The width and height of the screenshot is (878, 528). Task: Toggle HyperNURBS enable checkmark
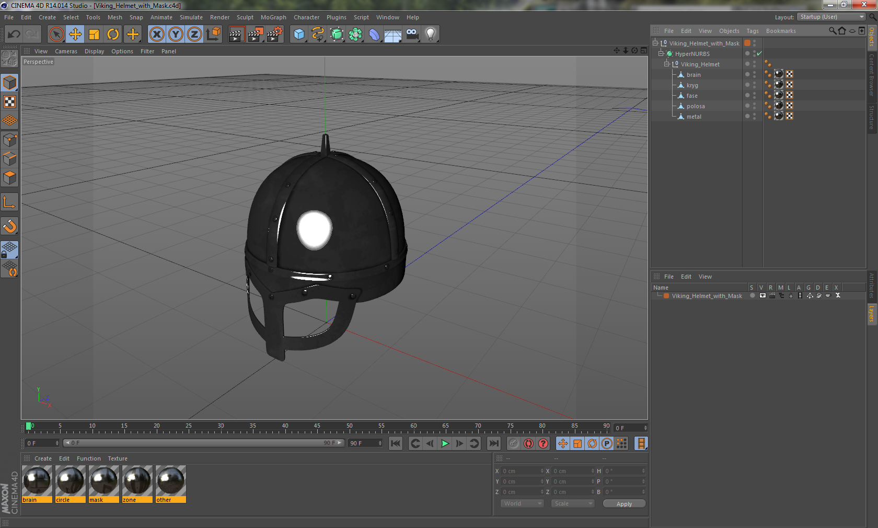coord(759,53)
